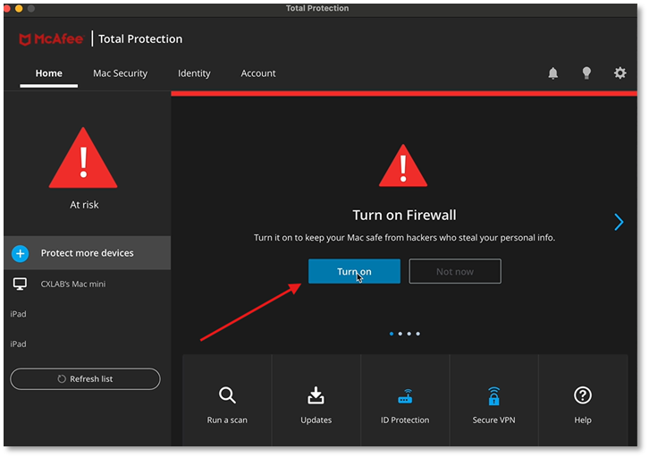
Task: Open the lightbulb tips icon
Action: click(x=586, y=73)
